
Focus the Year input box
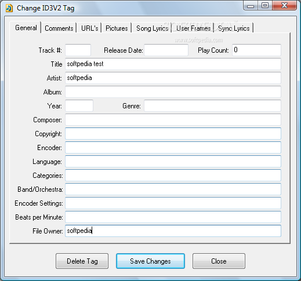(79, 105)
